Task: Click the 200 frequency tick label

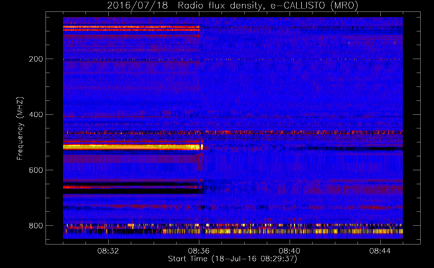Action: (x=36, y=59)
